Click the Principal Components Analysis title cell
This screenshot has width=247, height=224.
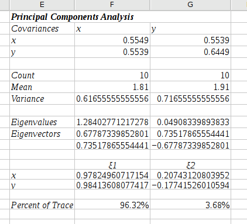[x=73, y=17]
